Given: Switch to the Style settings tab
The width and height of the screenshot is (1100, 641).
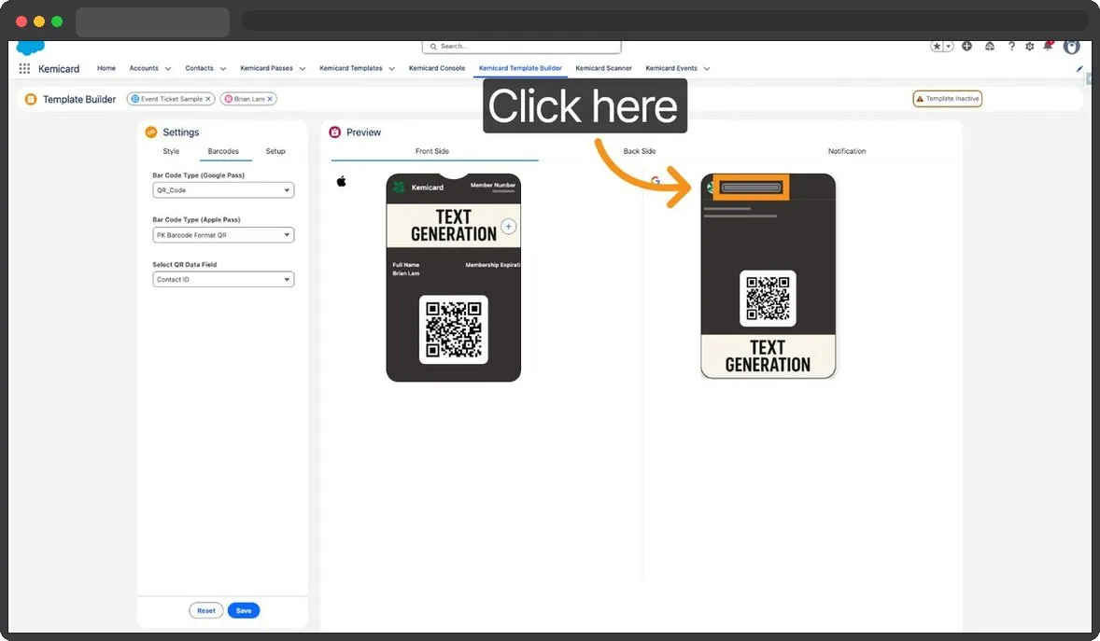Looking at the screenshot, I should (x=171, y=151).
